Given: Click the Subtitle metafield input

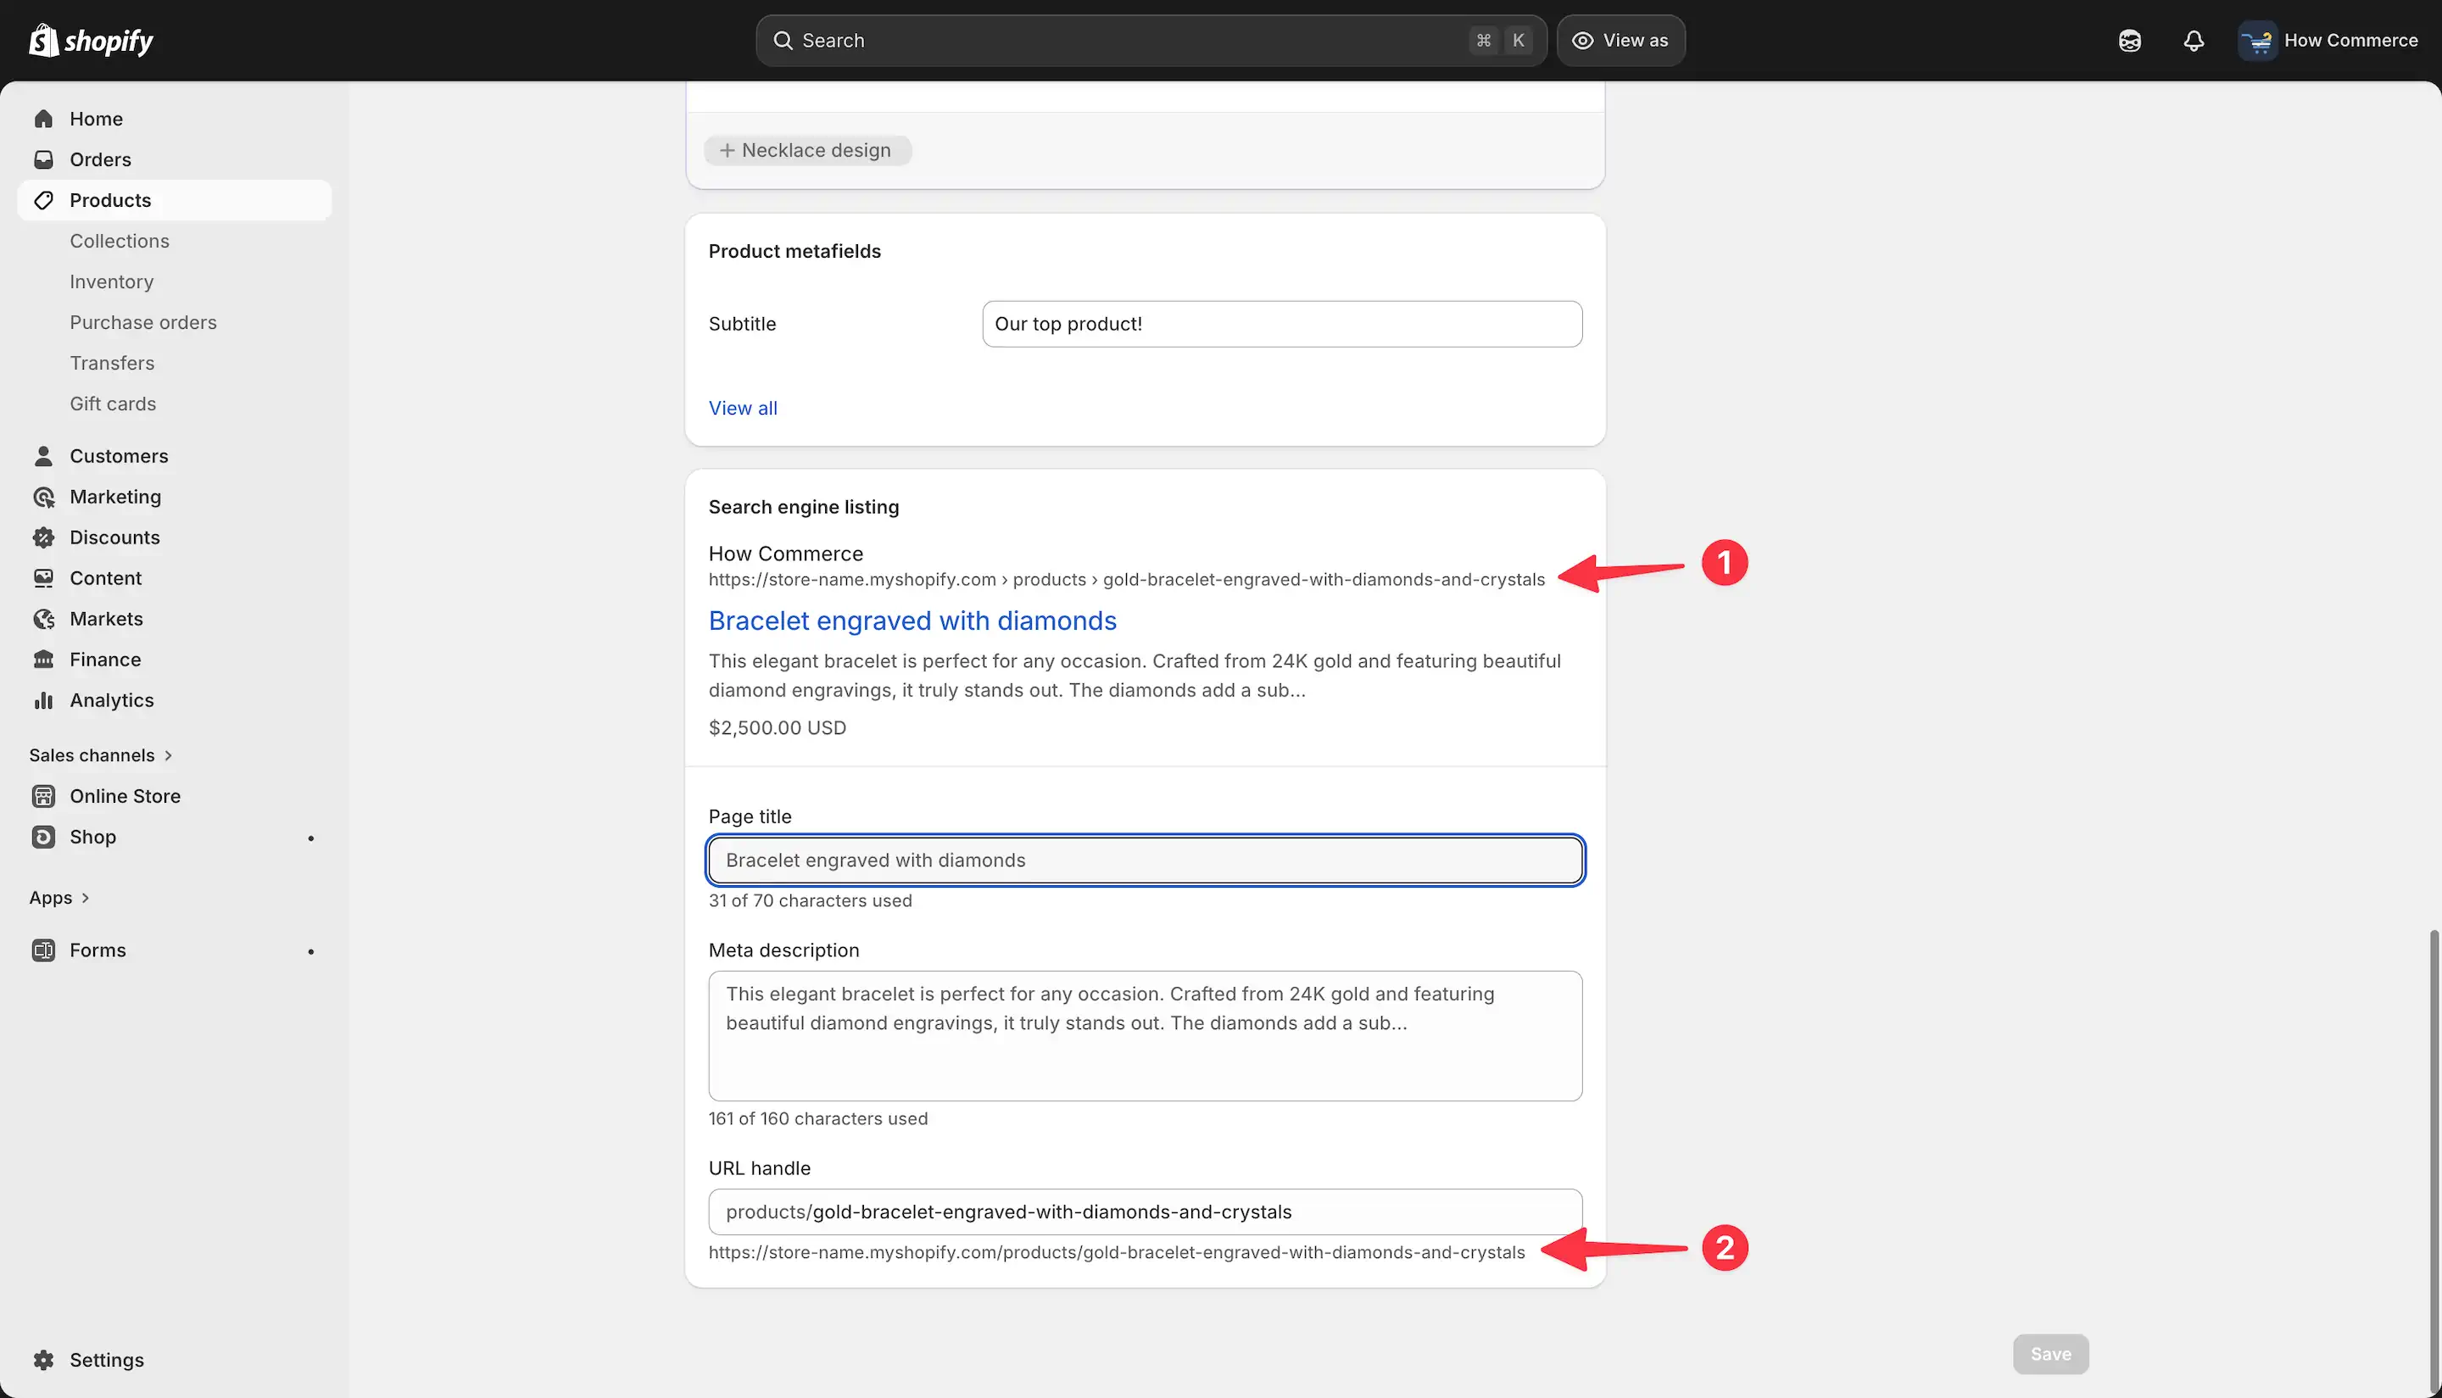Looking at the screenshot, I should (x=1282, y=324).
